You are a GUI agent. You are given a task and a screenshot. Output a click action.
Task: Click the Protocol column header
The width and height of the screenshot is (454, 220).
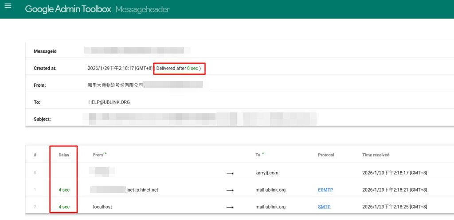[326, 155]
